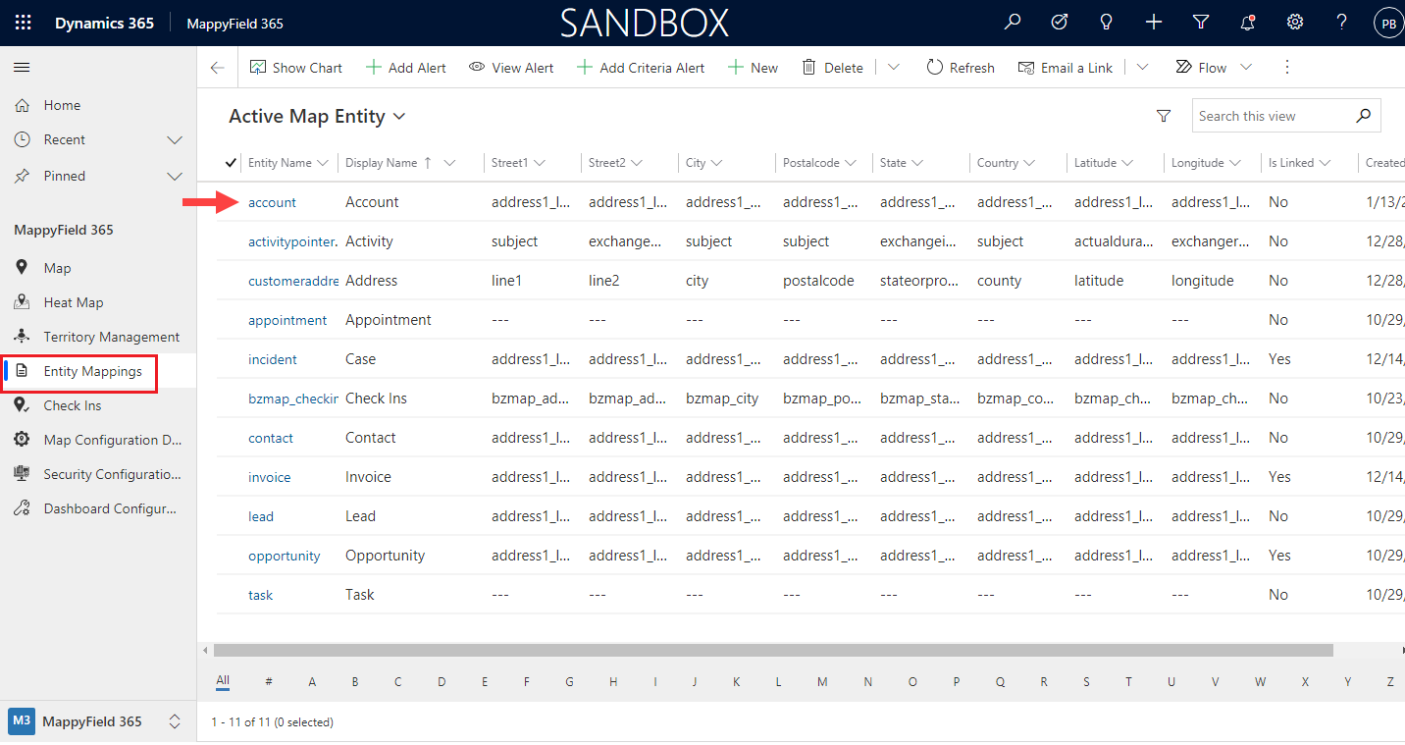Click Add Criteria Alert button
The image size is (1405, 745).
pyautogui.click(x=641, y=68)
